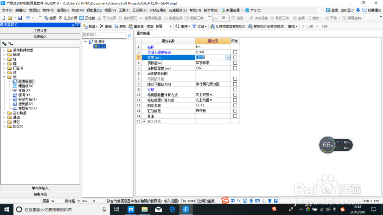Expand the 显示样式 row
The image size is (383, 215).
pos(144,122)
